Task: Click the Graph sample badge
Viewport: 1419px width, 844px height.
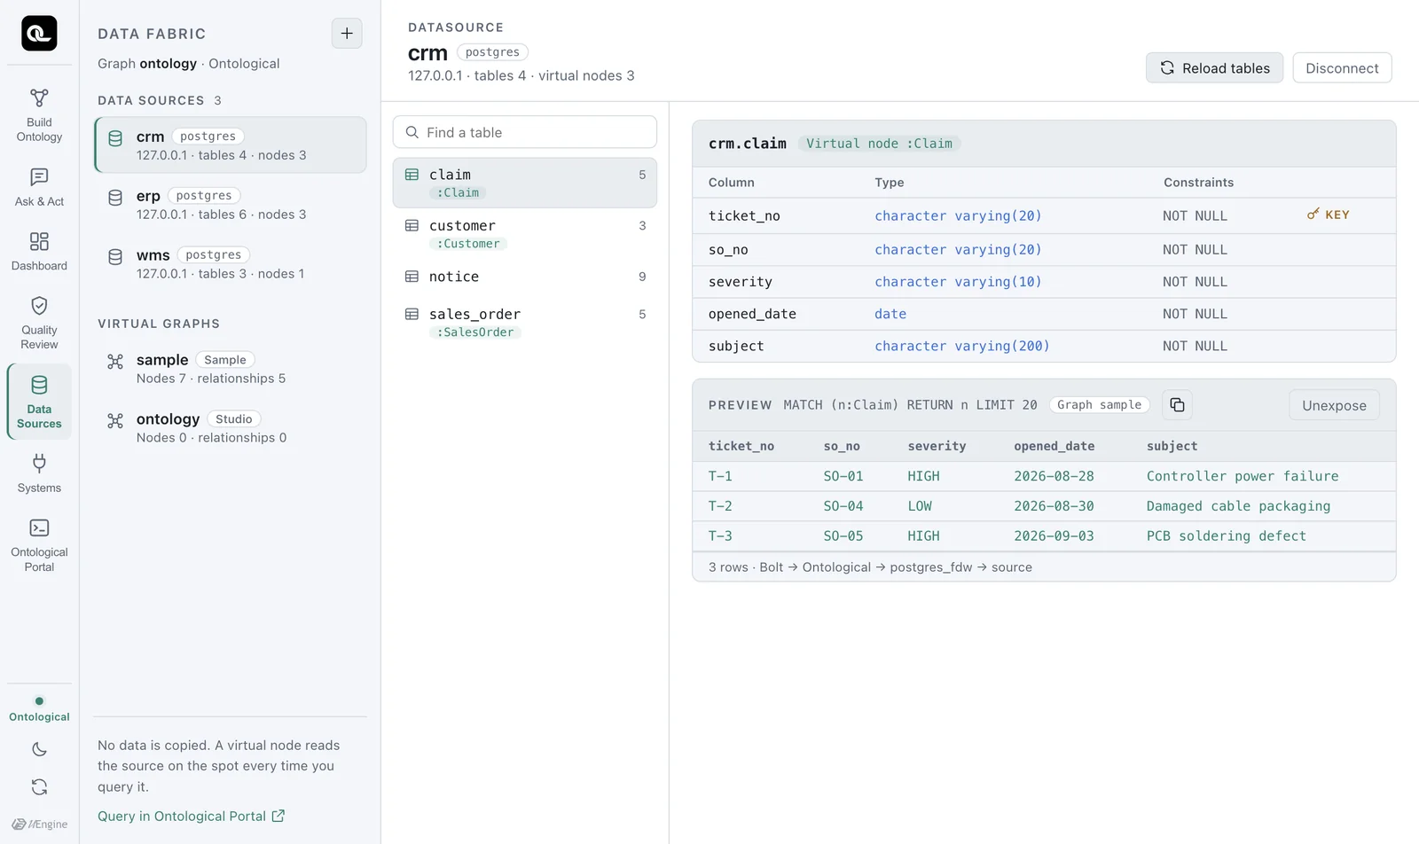Action: pos(1099,405)
